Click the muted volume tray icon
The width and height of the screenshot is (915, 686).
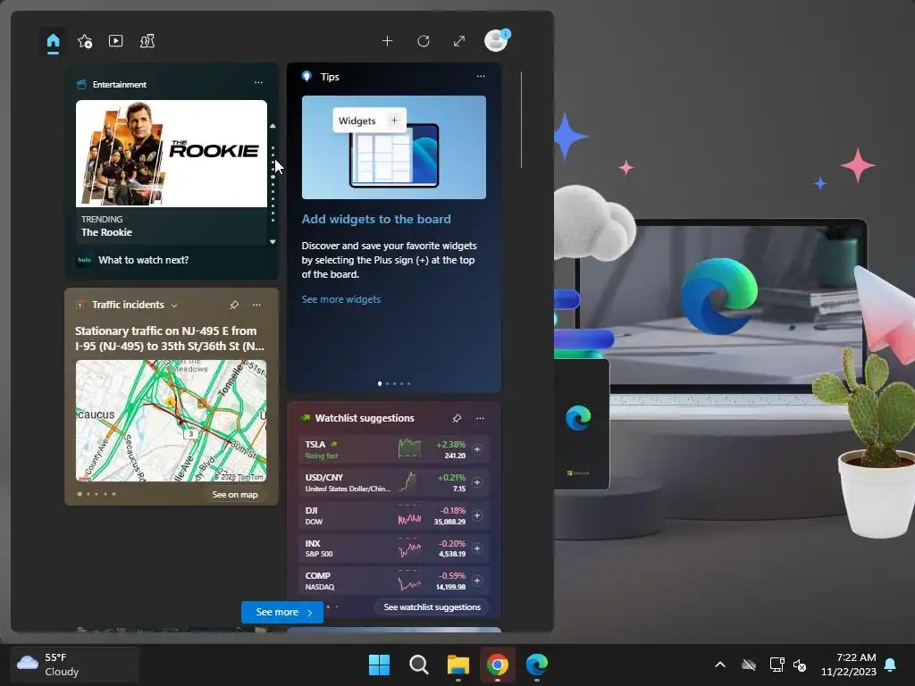point(800,665)
